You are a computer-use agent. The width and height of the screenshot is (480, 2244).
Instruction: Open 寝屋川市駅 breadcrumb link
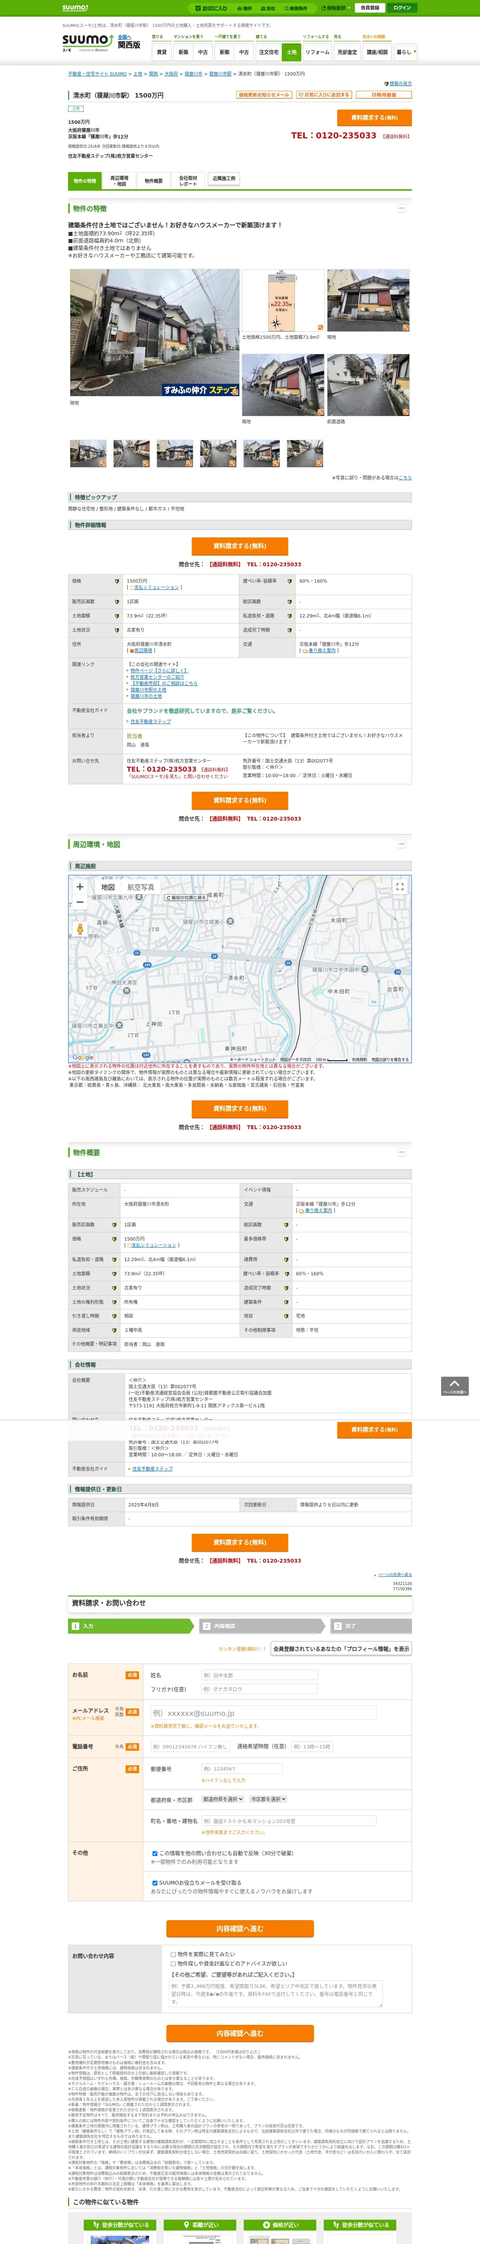point(221,74)
